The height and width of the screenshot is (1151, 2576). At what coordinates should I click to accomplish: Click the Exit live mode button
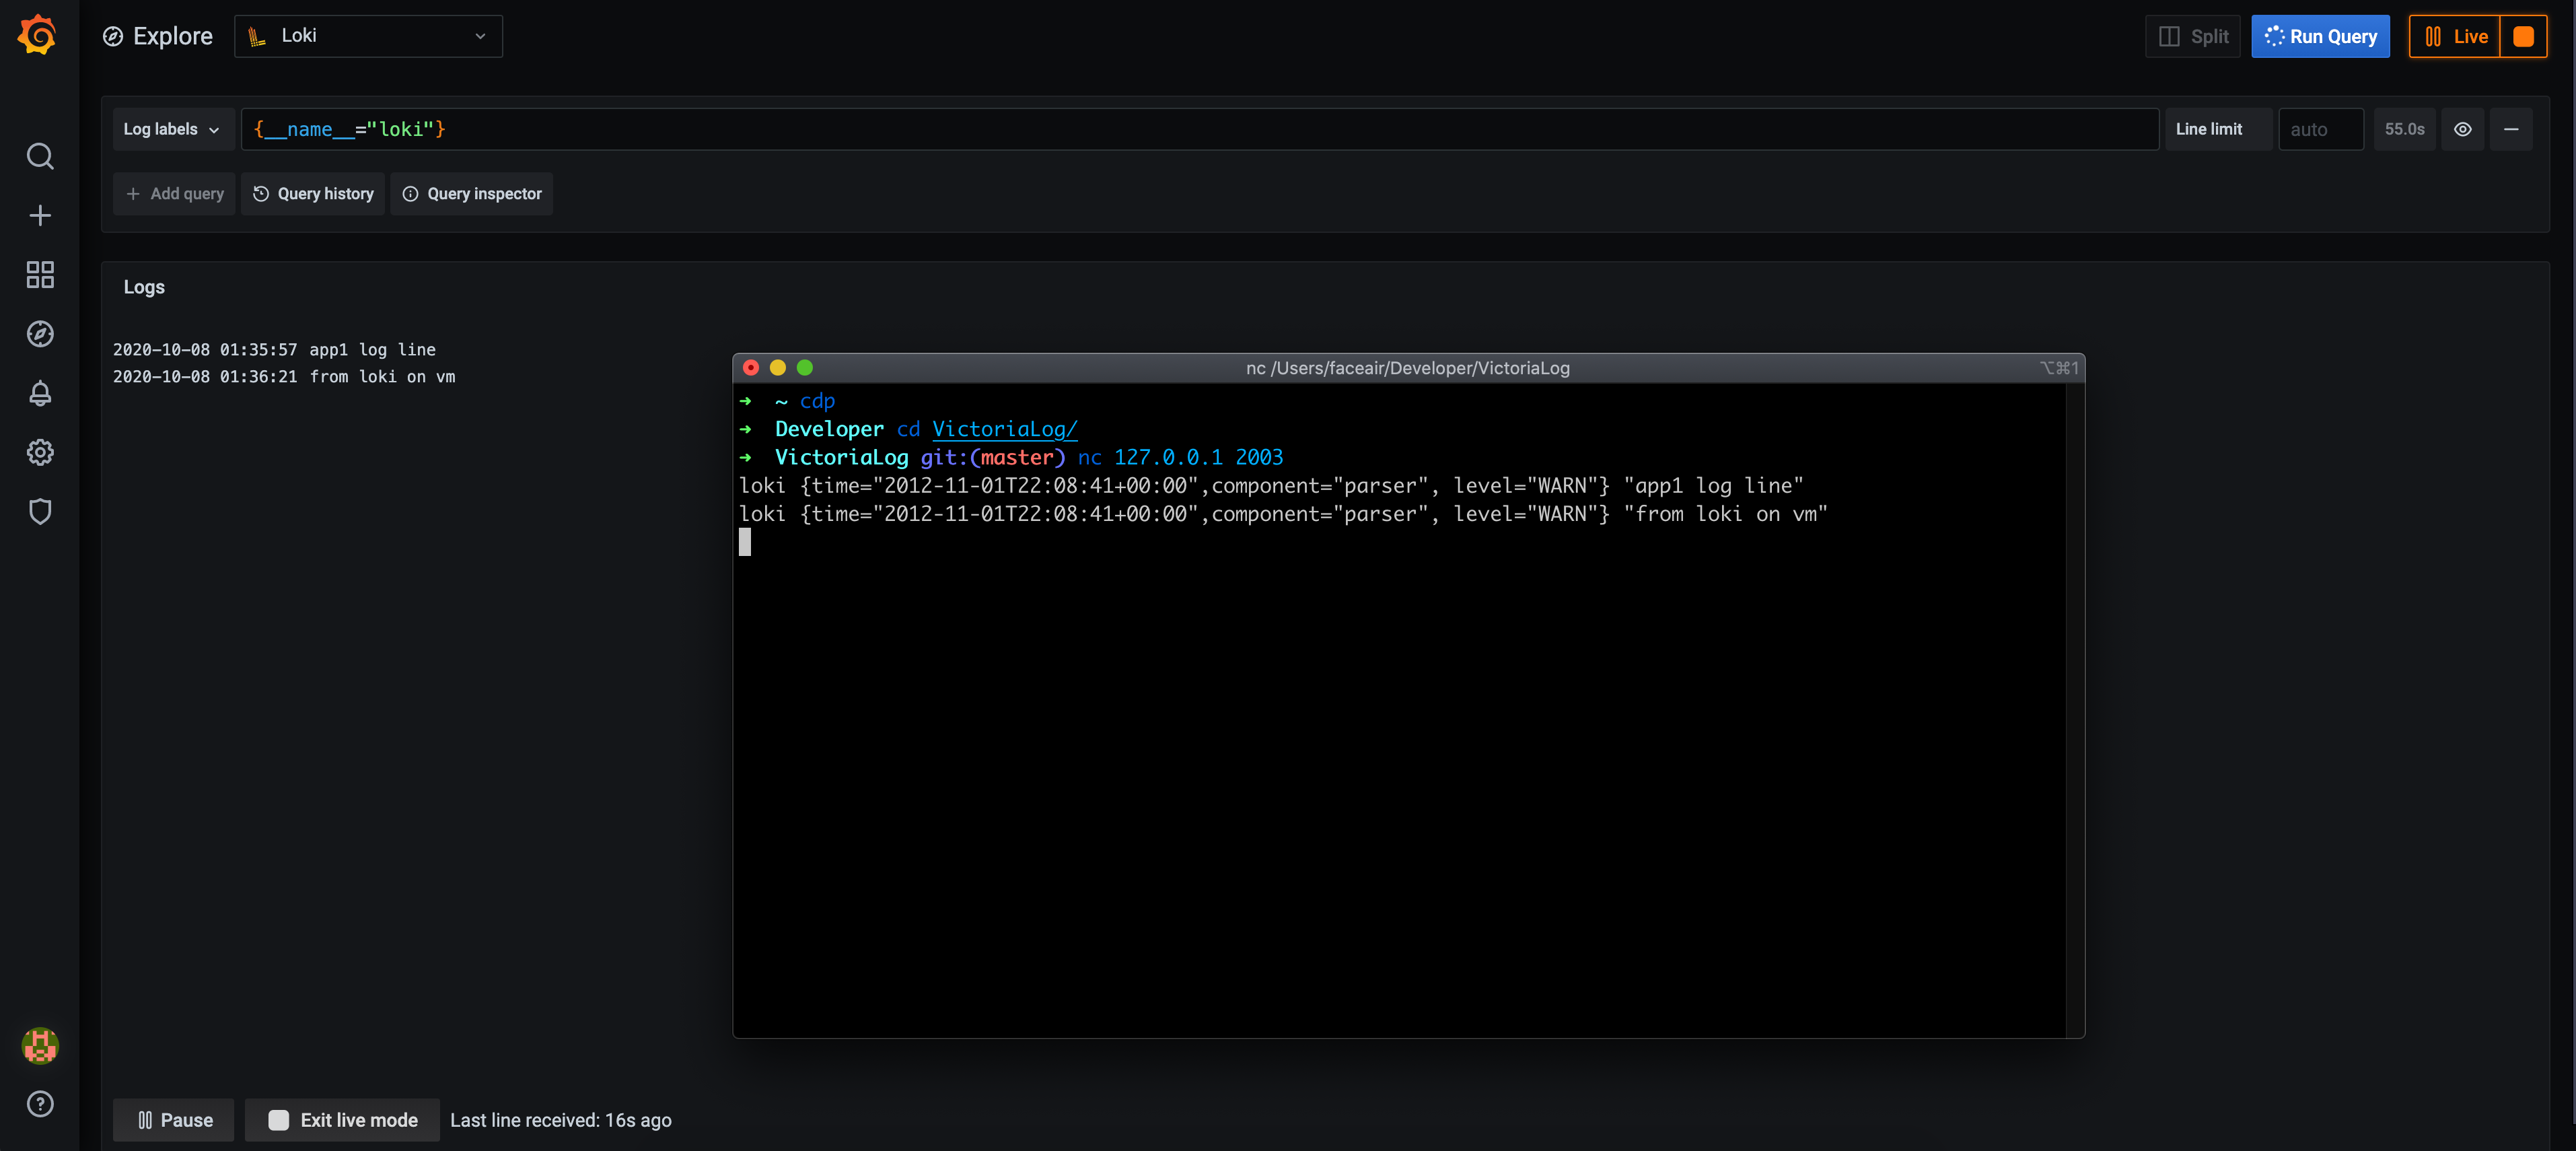[x=343, y=1120]
